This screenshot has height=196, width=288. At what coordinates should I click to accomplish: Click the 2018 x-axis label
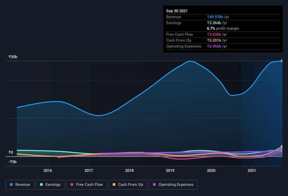click(129, 170)
